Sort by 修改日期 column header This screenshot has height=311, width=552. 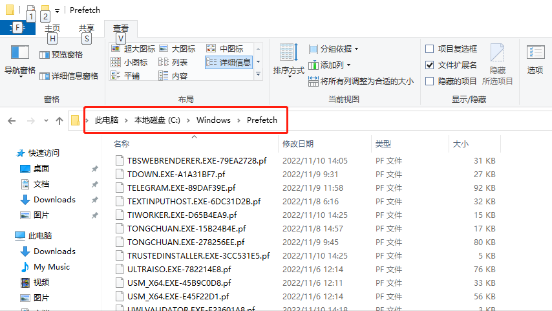tap(298, 144)
